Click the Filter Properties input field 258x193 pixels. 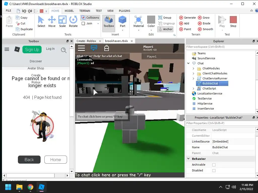(222, 123)
